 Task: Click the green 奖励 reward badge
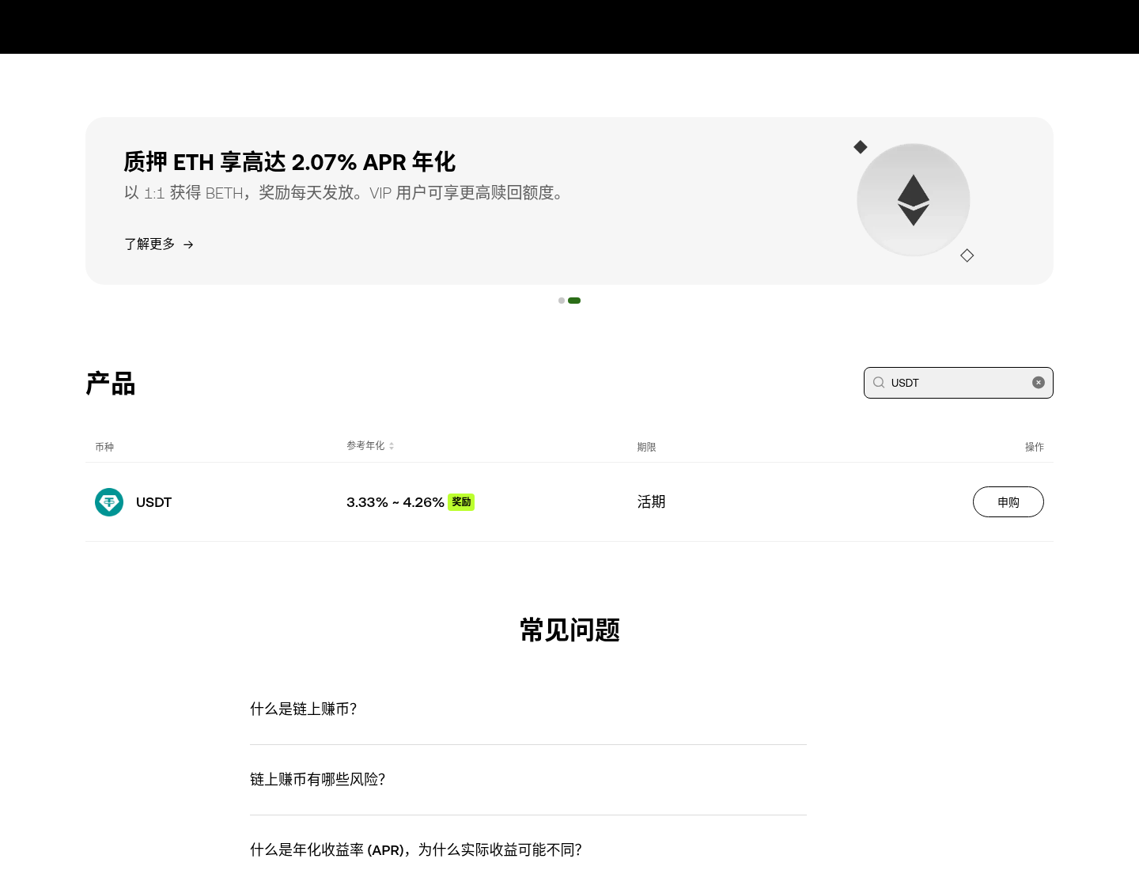tap(461, 502)
